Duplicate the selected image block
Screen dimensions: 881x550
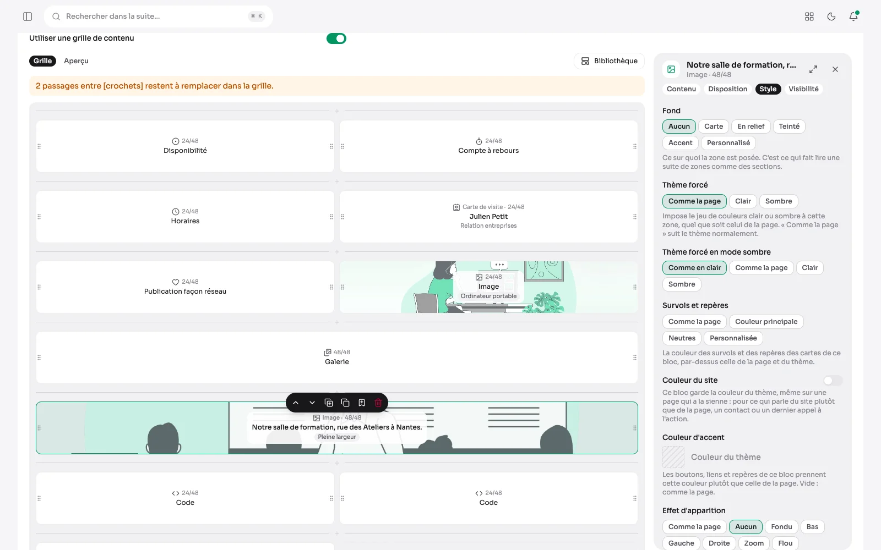pos(329,403)
